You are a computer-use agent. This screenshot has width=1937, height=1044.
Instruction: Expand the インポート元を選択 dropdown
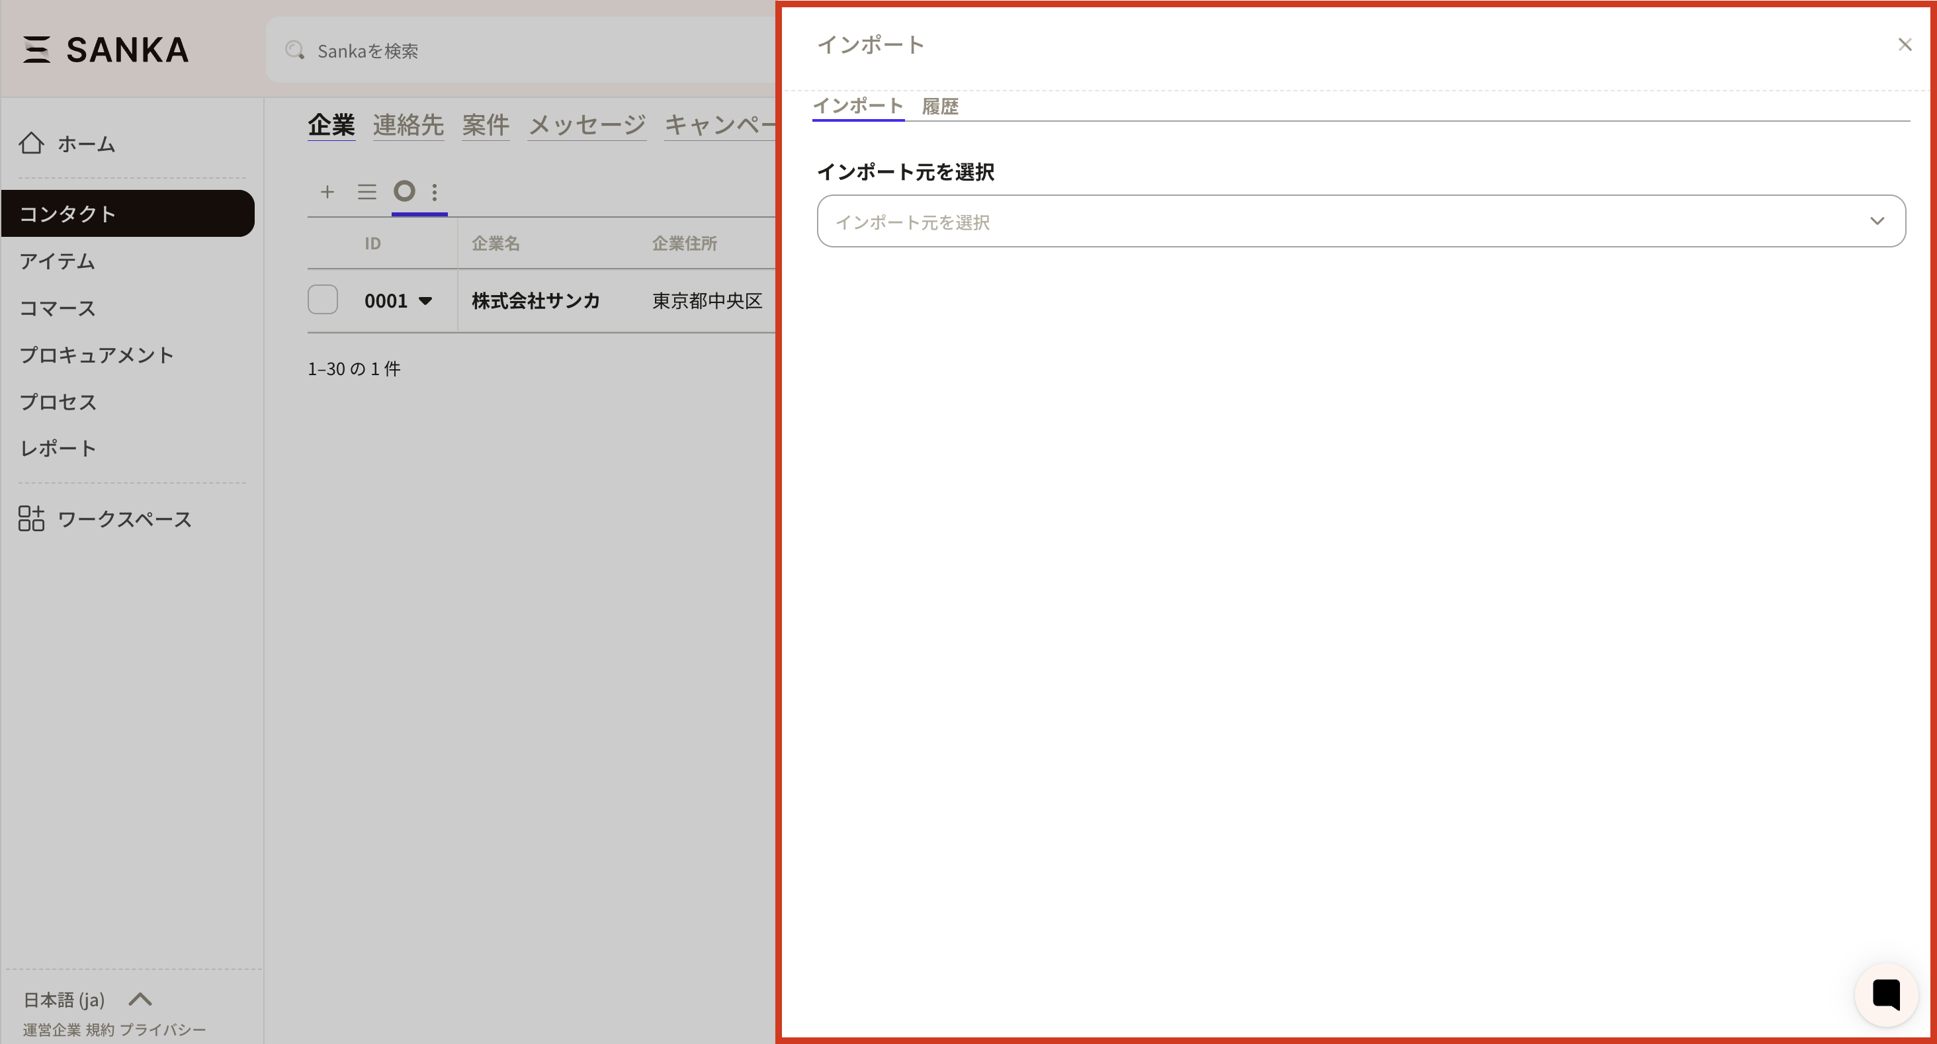(x=1360, y=221)
